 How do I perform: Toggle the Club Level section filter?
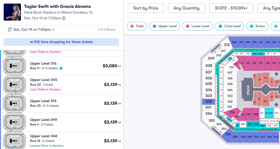(x=229, y=26)
